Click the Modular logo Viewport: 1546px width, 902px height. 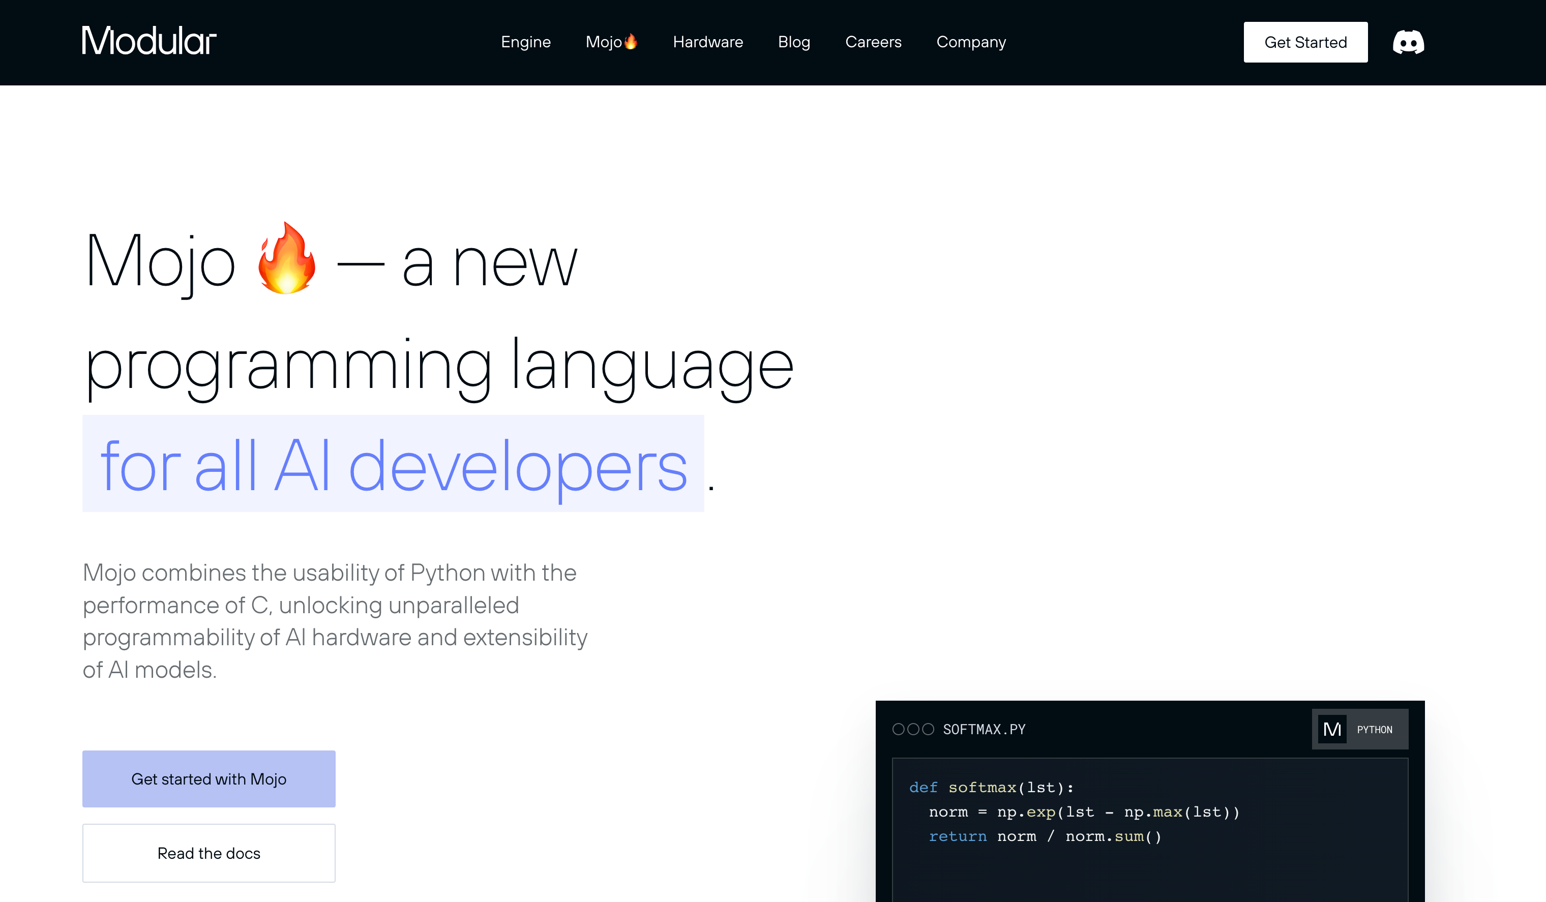tap(149, 41)
